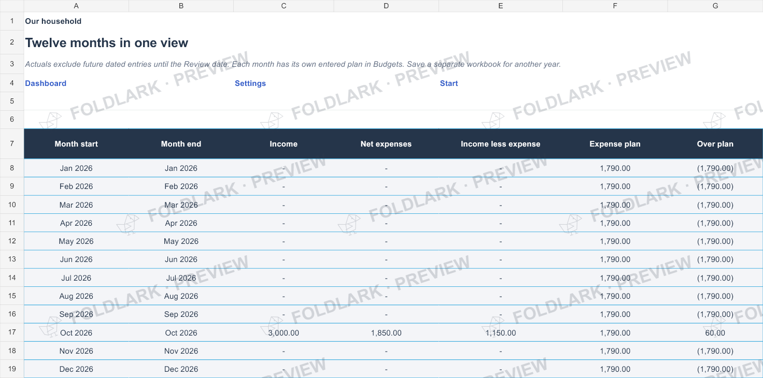This screenshot has height=378, width=763.
Task: Select column D header
Action: tap(386, 6)
